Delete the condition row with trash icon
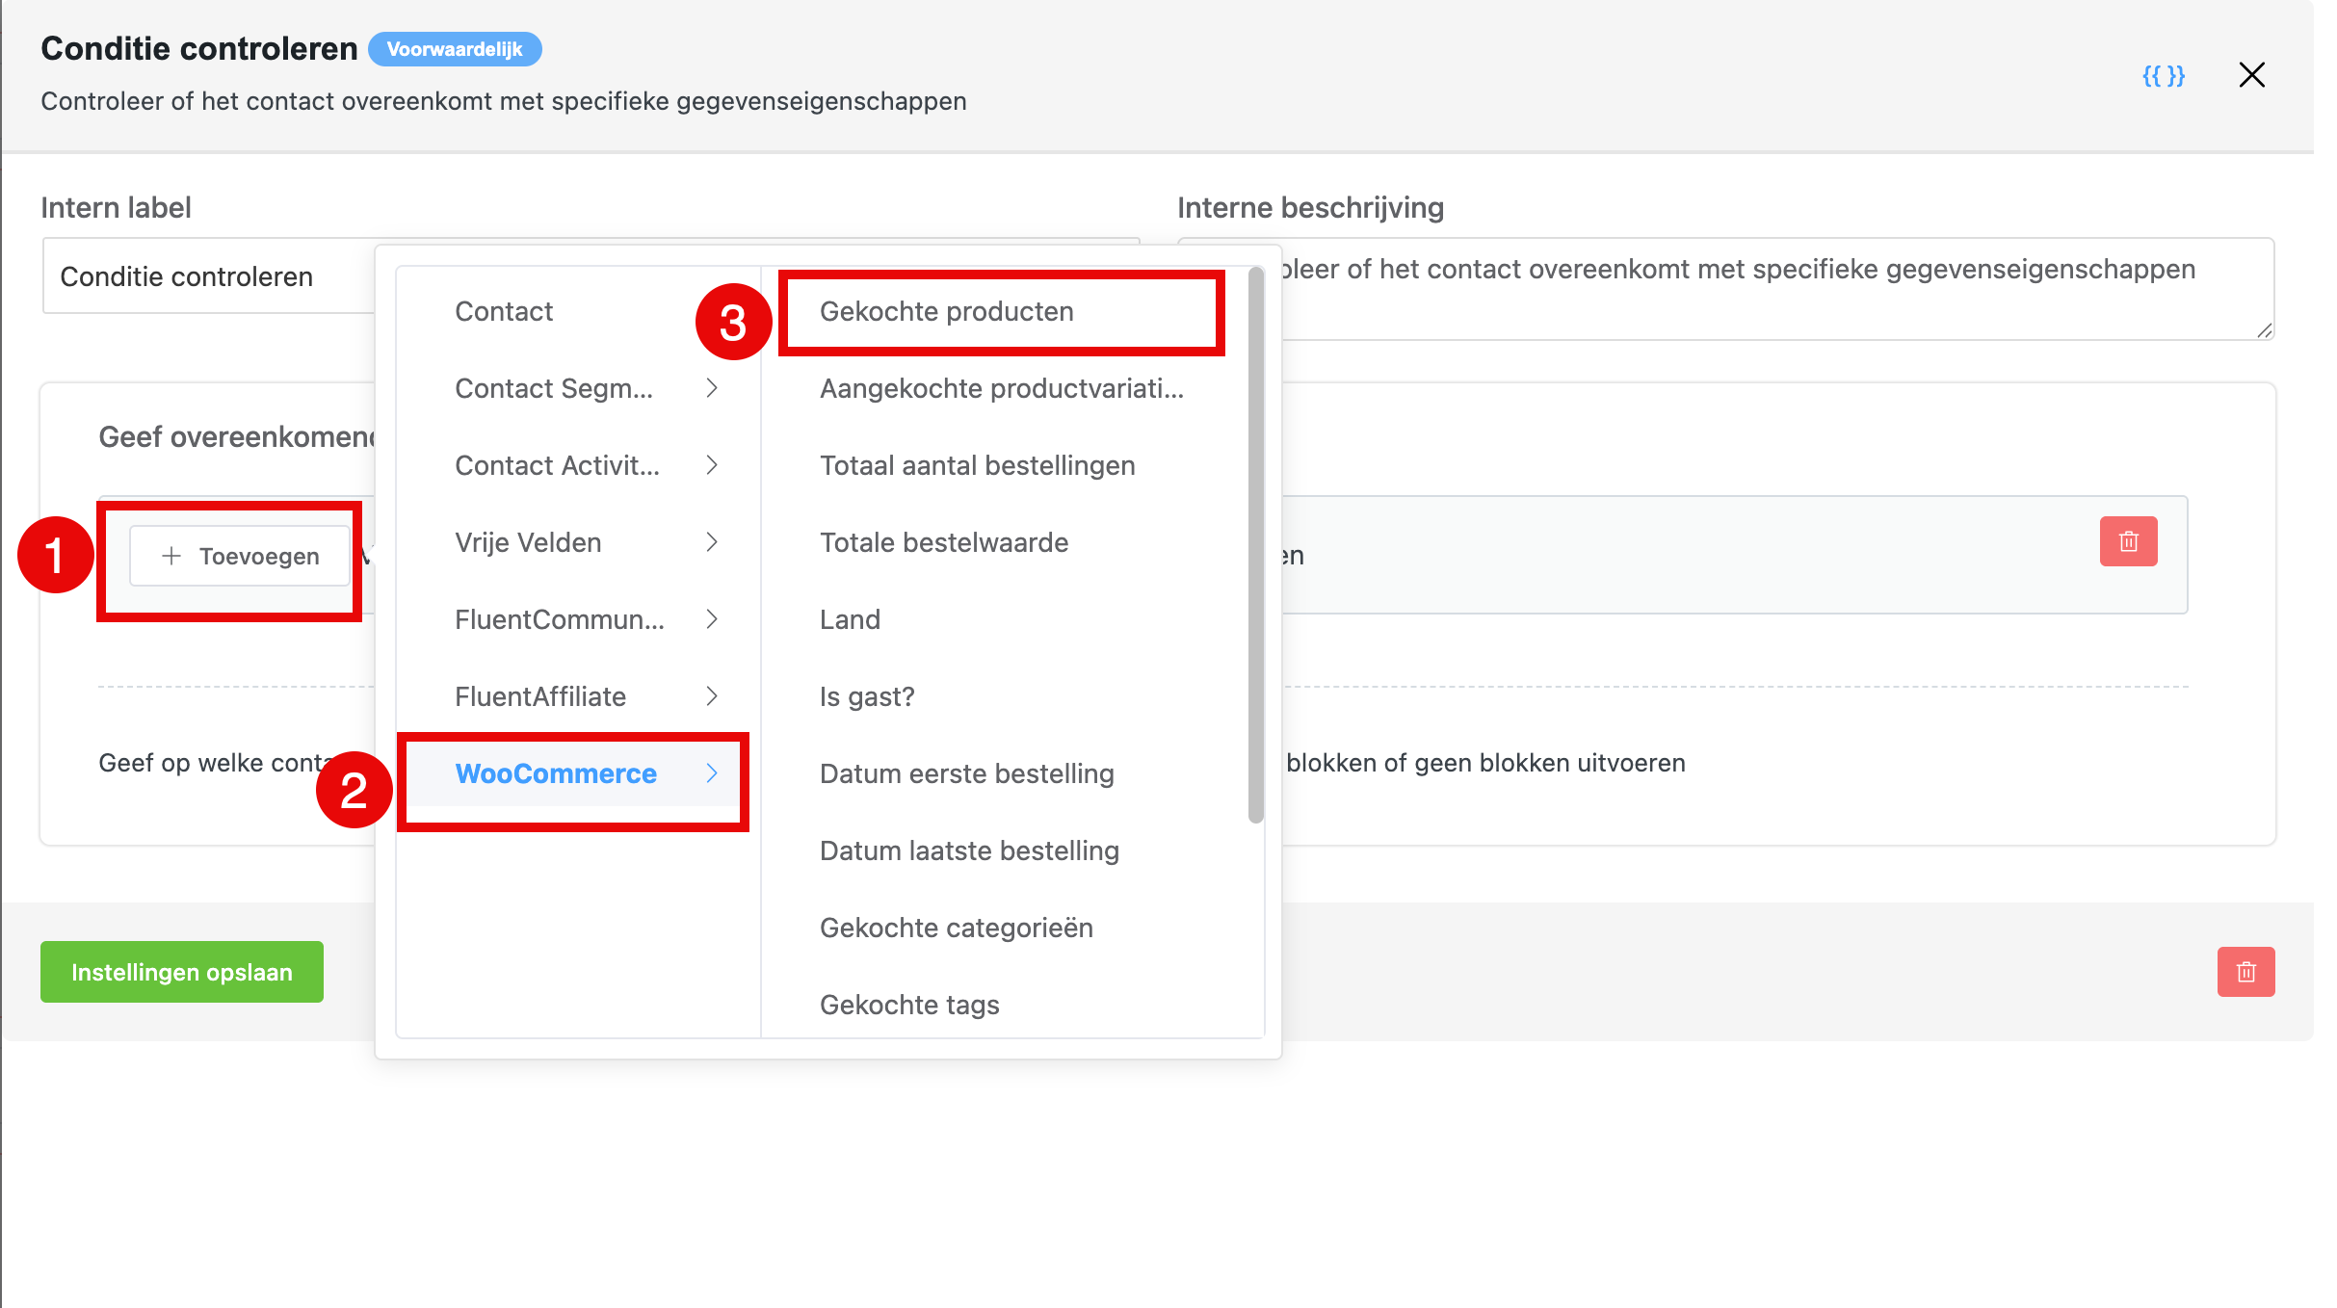 (2128, 541)
